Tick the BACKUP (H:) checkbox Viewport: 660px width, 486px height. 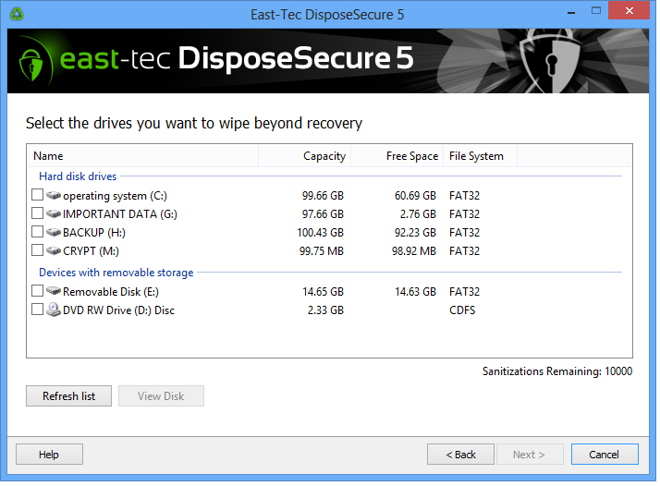[38, 232]
